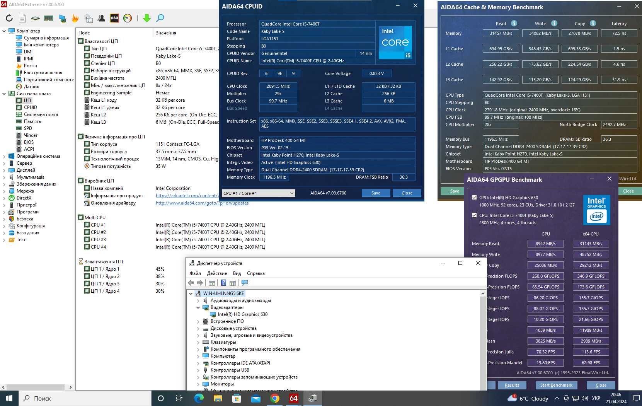Click Close in AIDA64 CPUID window

tap(407, 193)
